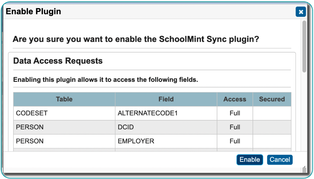Select the ALTERNATECODE1 field cell
Image resolution: width=314 pixels, height=179 pixels.
coord(147,113)
